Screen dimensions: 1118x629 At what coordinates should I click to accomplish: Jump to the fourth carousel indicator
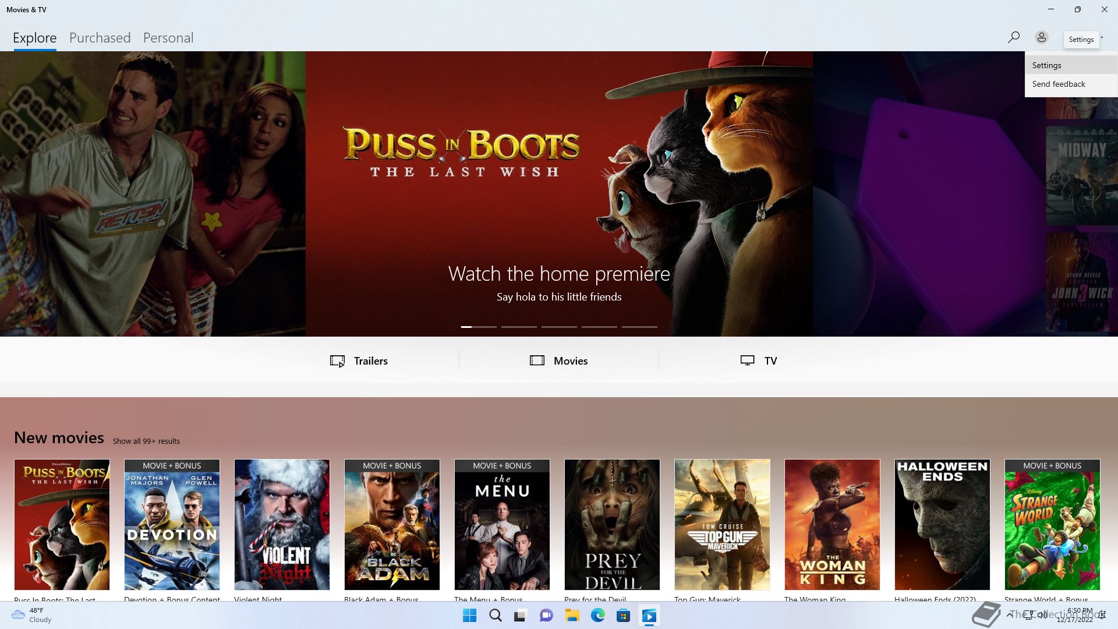[599, 327]
